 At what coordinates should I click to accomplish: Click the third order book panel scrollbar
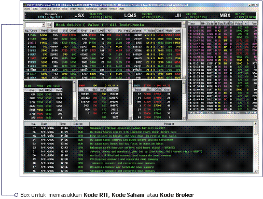coord(184,100)
